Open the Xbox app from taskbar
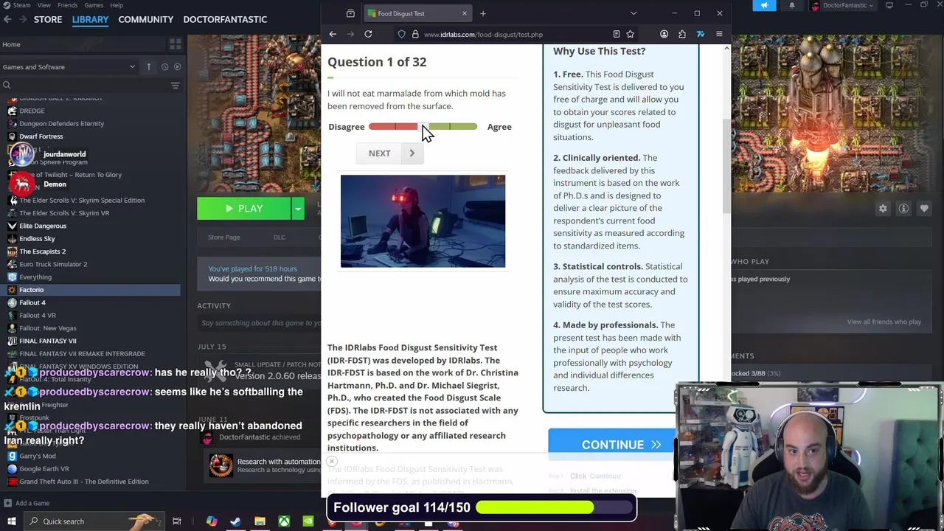 click(x=284, y=521)
